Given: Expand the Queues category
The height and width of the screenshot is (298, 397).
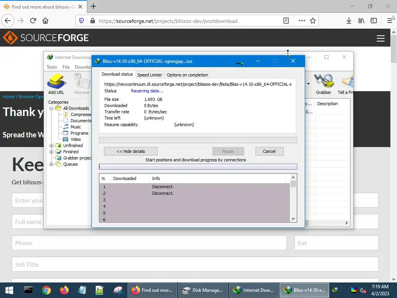Looking at the screenshot, I should [x=51, y=164].
